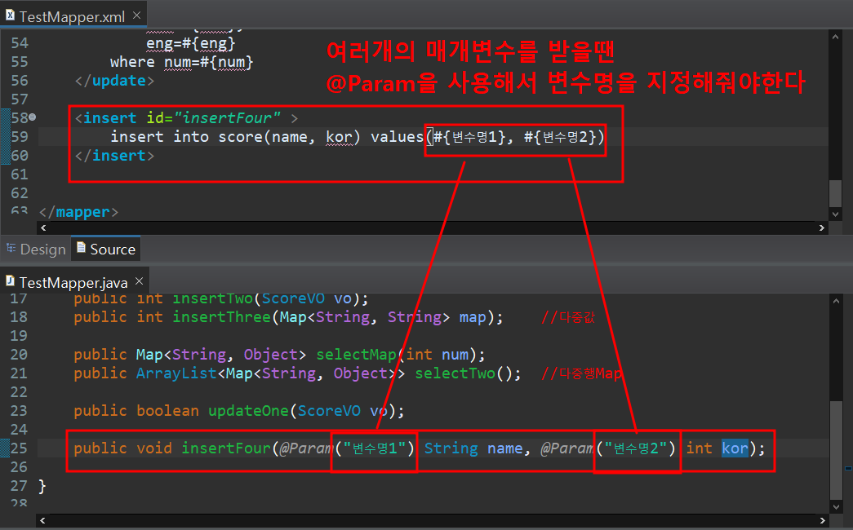The width and height of the screenshot is (853, 530).
Task: Click the Design tab icon
Action: [x=11, y=248]
